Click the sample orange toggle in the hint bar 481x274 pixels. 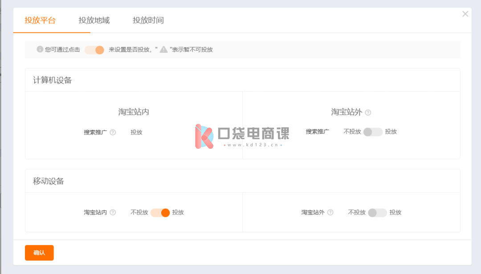(94, 50)
